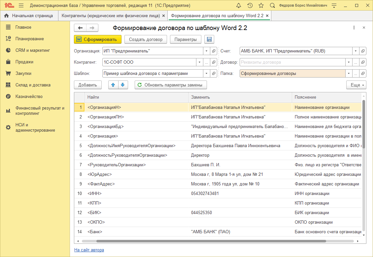Click the Обновить параметры замены button
The image size is (373, 257).
coord(171,85)
